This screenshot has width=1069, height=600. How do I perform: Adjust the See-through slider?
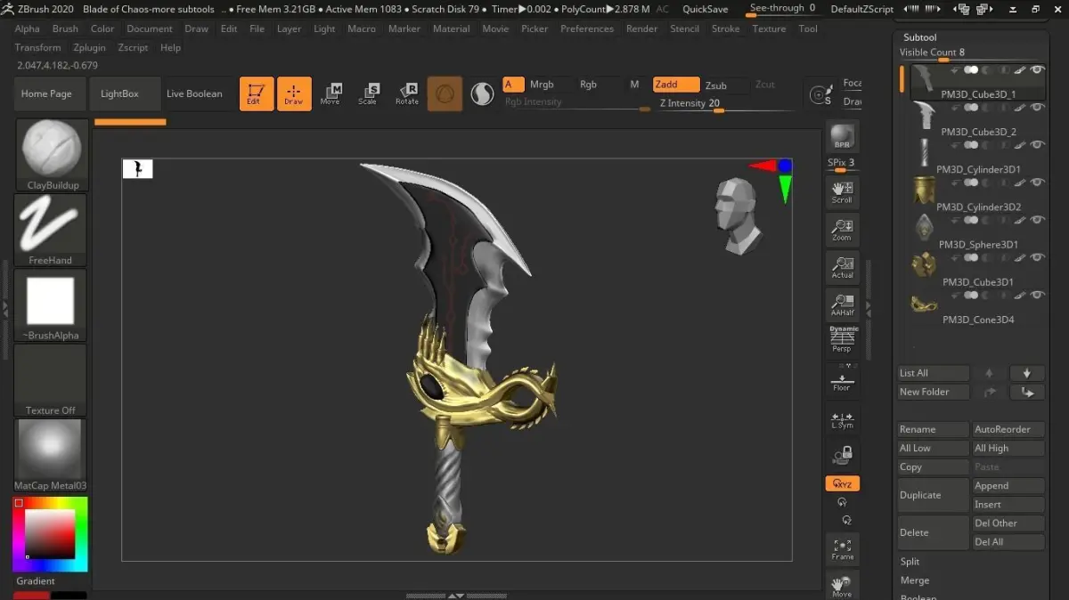tap(782, 9)
